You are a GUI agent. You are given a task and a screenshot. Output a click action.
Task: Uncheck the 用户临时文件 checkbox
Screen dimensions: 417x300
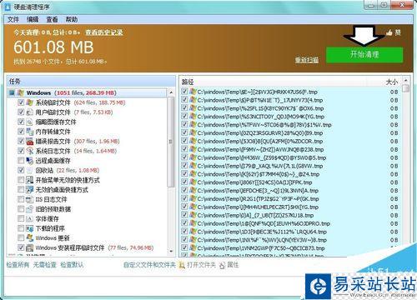tap(21, 112)
